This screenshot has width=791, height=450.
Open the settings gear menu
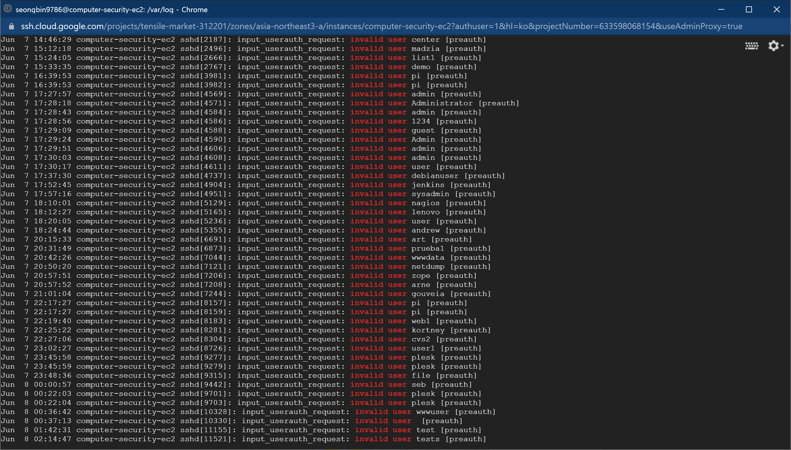point(776,46)
